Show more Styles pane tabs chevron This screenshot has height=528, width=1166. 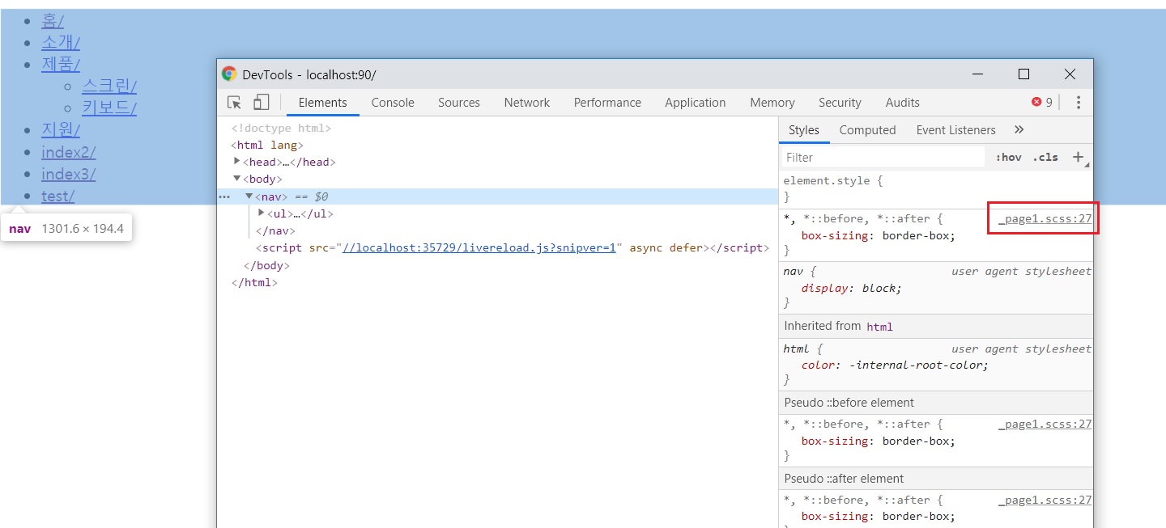tap(1019, 130)
